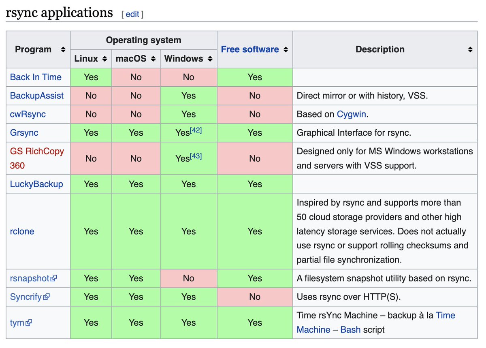
Task: Edit the rsync applications section
Action: coord(132,14)
